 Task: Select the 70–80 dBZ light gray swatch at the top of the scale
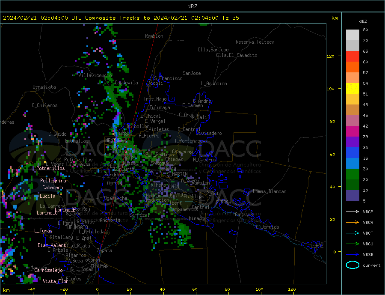[x=352, y=35]
